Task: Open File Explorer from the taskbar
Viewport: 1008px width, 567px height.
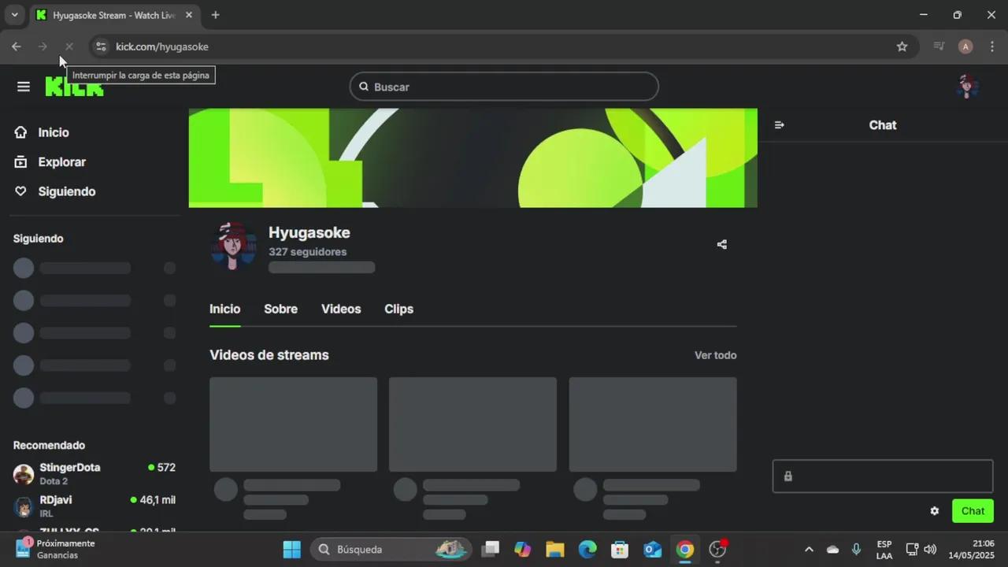Action: (x=555, y=550)
